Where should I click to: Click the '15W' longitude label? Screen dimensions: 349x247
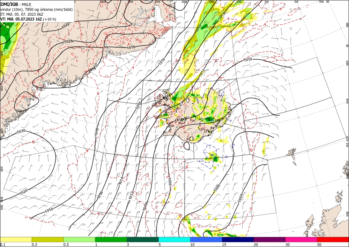[x=211, y=2]
